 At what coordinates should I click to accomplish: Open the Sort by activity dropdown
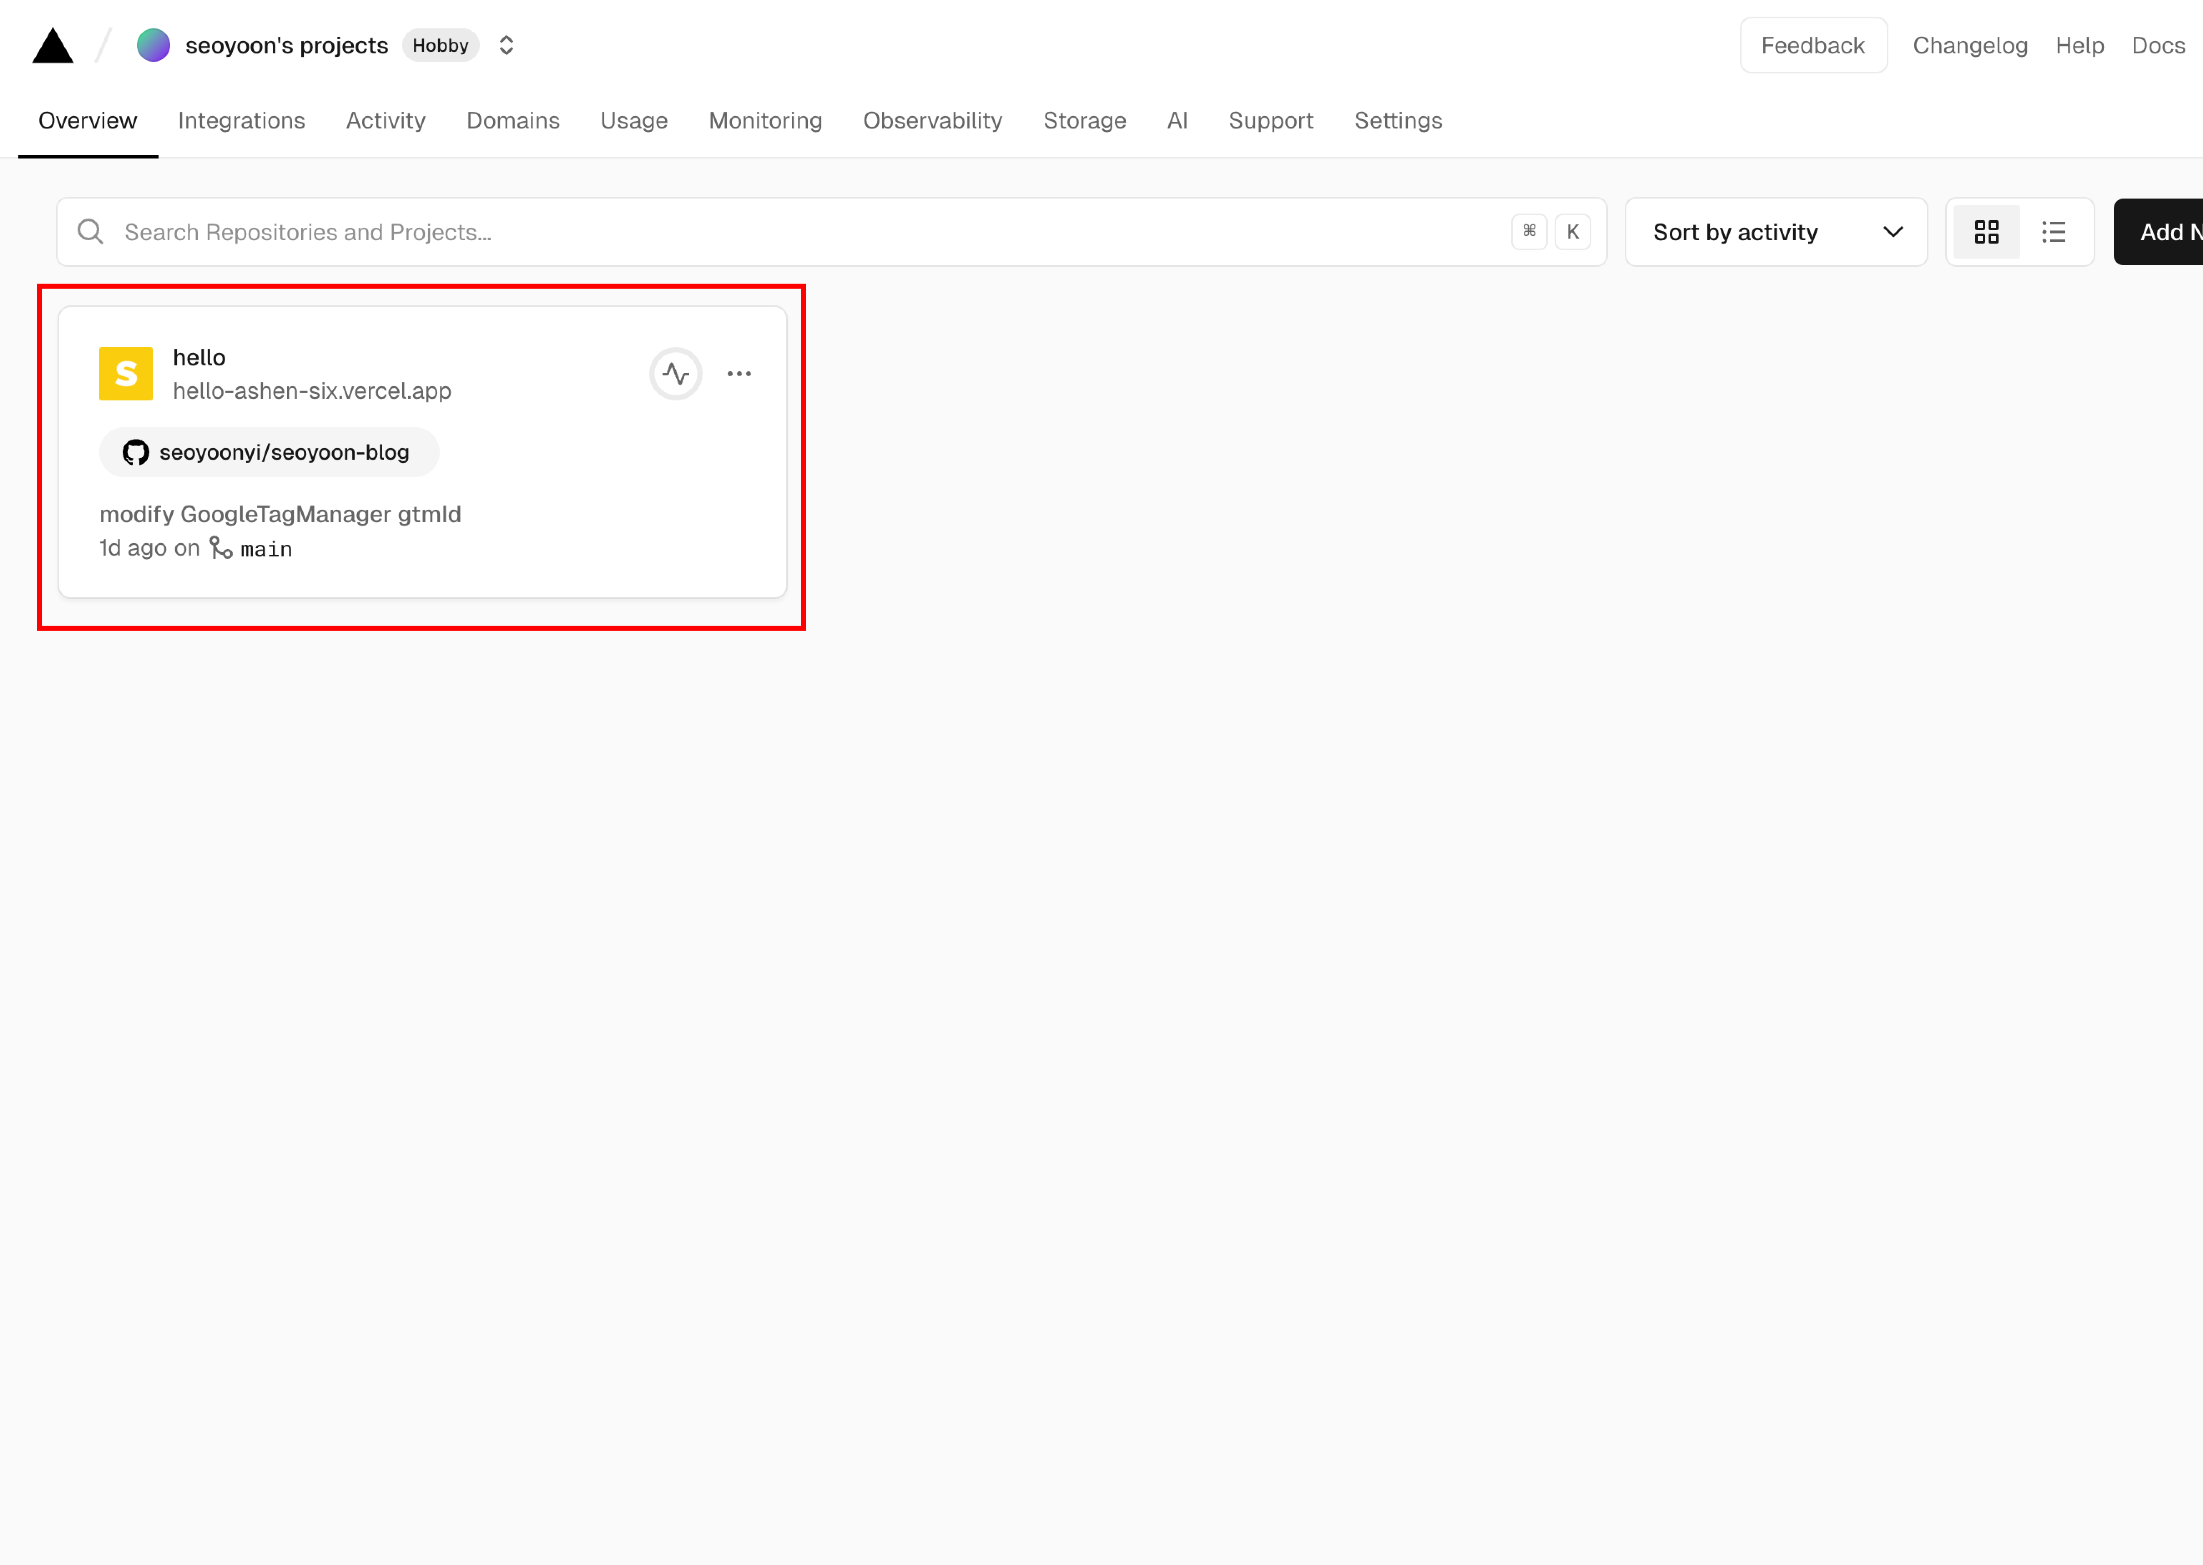[x=1776, y=232]
